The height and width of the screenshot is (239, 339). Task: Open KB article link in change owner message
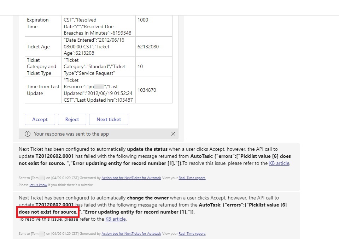[115, 219]
